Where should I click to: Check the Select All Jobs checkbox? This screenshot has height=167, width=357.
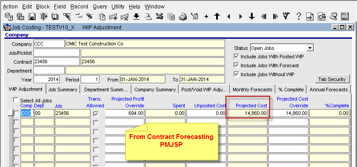point(16,100)
